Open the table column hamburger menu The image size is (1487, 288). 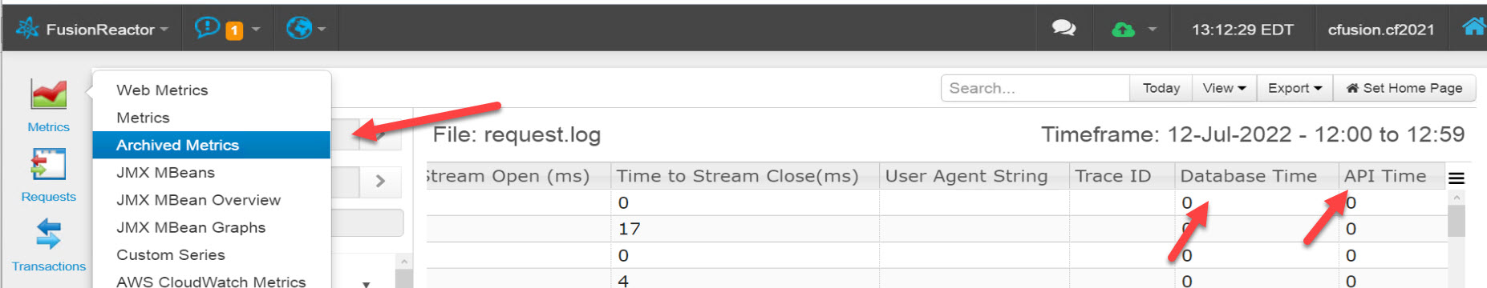[x=1457, y=178]
